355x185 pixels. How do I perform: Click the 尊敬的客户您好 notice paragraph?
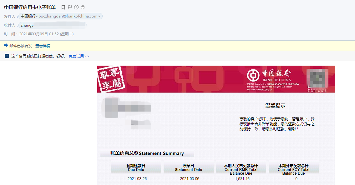[277, 124]
